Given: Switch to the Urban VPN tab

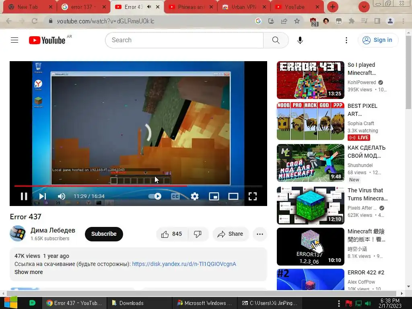Looking at the screenshot, I should 244,7.
